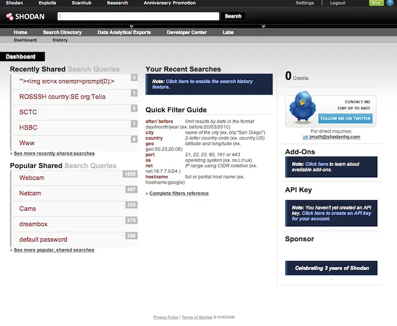This screenshot has height=326, width=397.
Task: Open the Shodan top menu item
Action: (14, 3)
